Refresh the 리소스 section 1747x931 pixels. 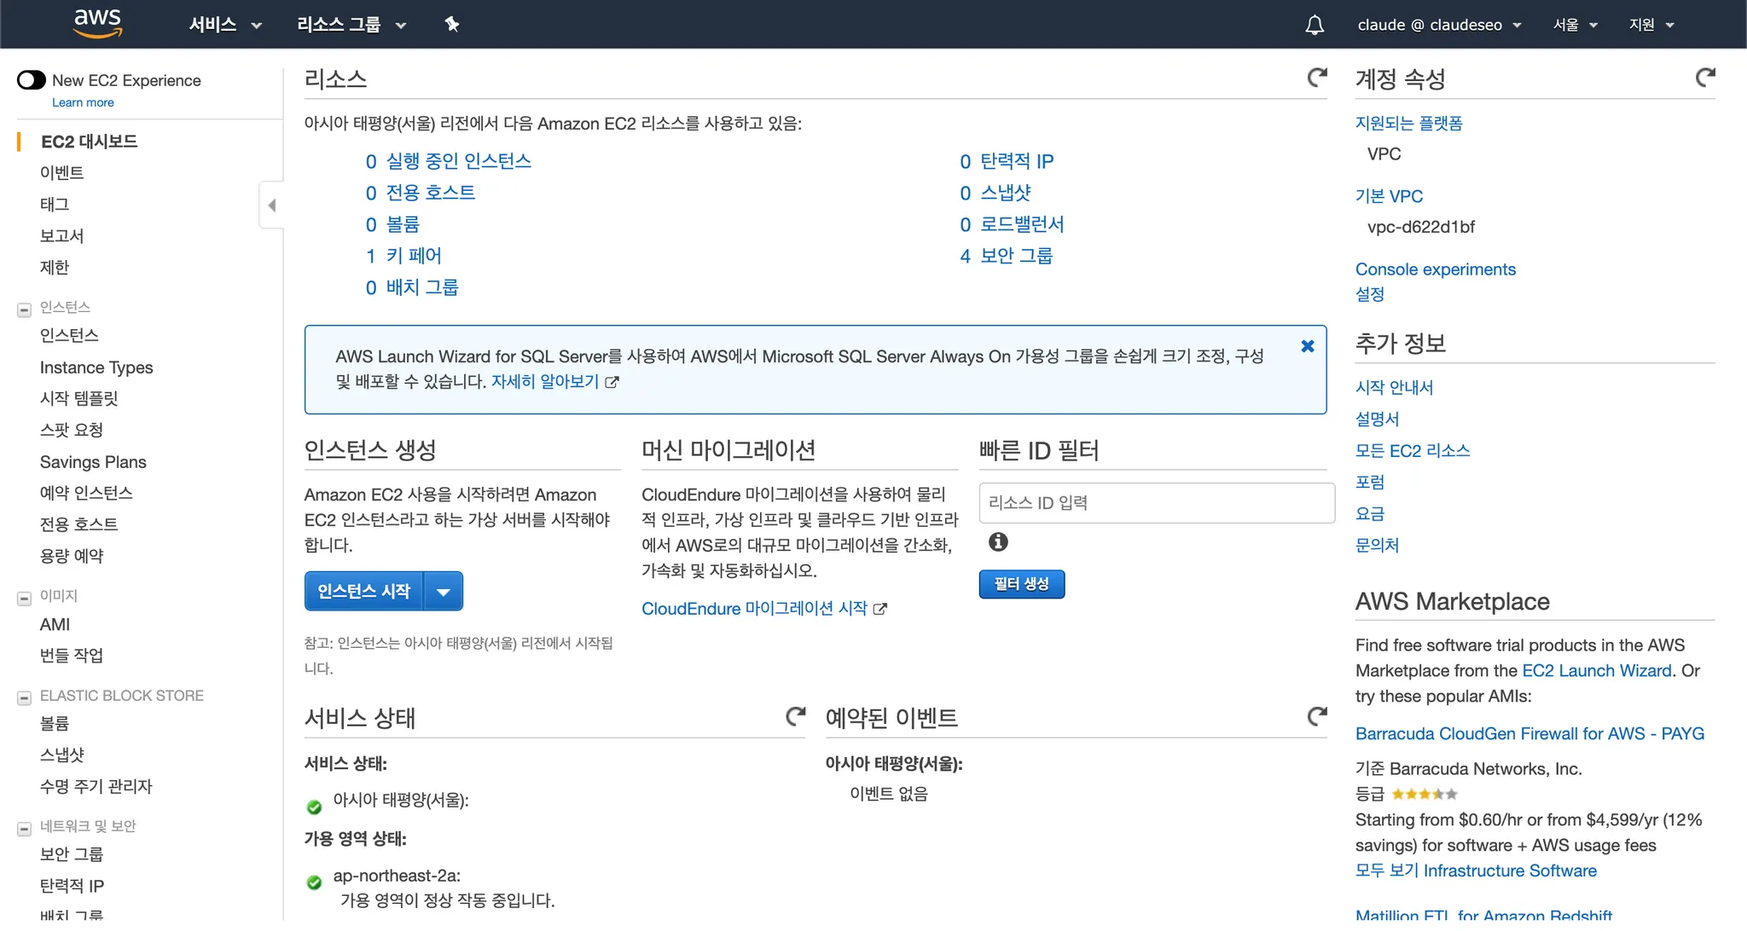click(1317, 78)
